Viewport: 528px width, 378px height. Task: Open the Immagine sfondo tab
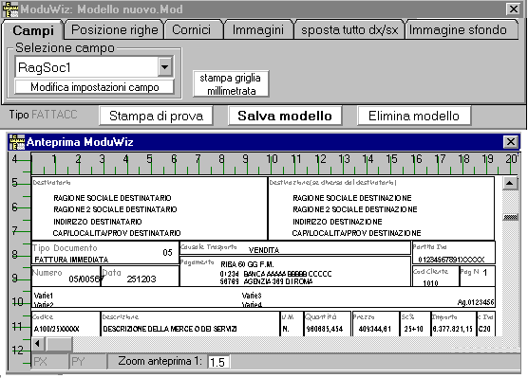coord(462,30)
